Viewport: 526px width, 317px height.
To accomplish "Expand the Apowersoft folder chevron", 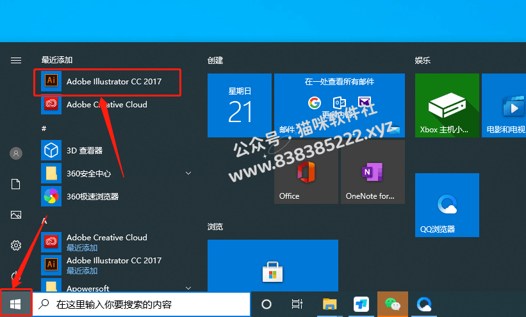I will coord(188,288).
